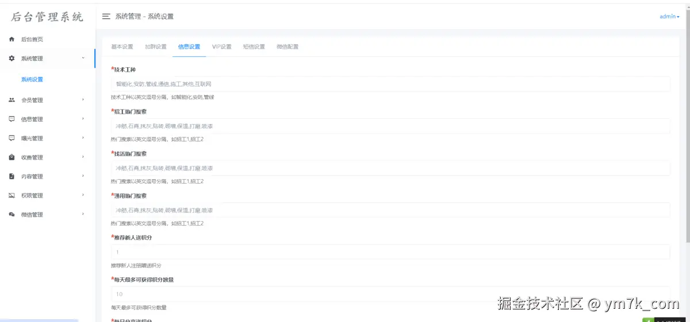
Task: Open the admin user dropdown
Action: click(x=669, y=17)
